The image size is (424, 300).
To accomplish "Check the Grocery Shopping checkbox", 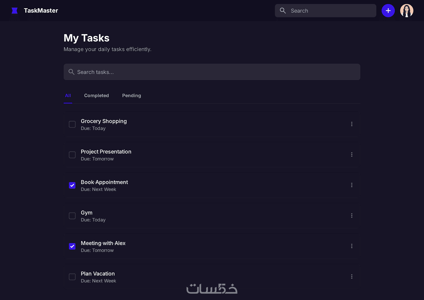I will pos(72,124).
